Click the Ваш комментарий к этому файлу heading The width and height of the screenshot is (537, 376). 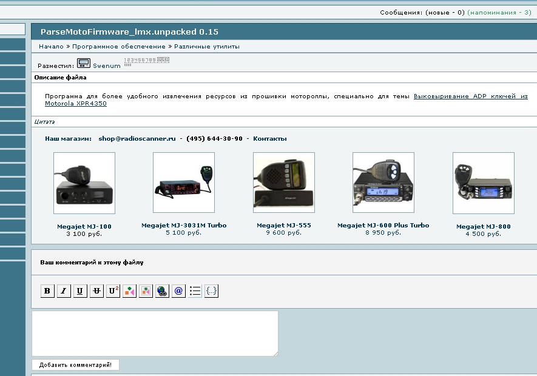(92, 263)
